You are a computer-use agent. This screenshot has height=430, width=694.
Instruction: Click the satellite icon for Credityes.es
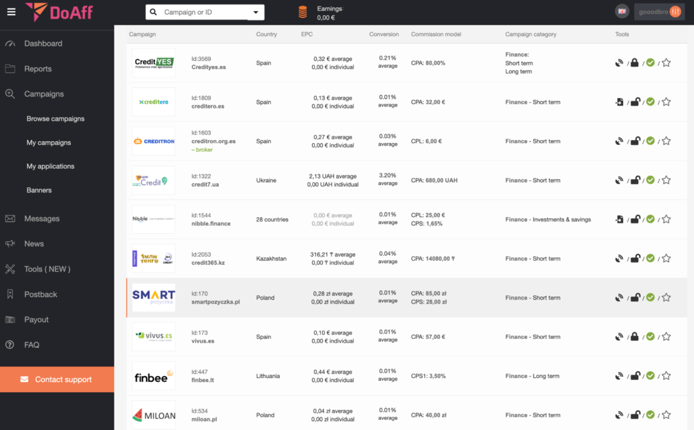click(x=619, y=63)
